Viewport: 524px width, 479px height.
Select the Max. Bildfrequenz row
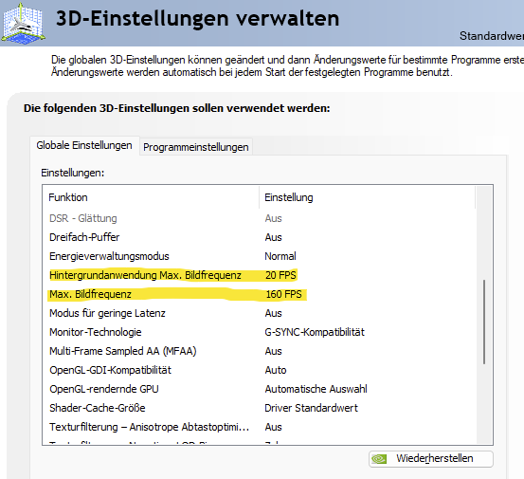[259, 294]
